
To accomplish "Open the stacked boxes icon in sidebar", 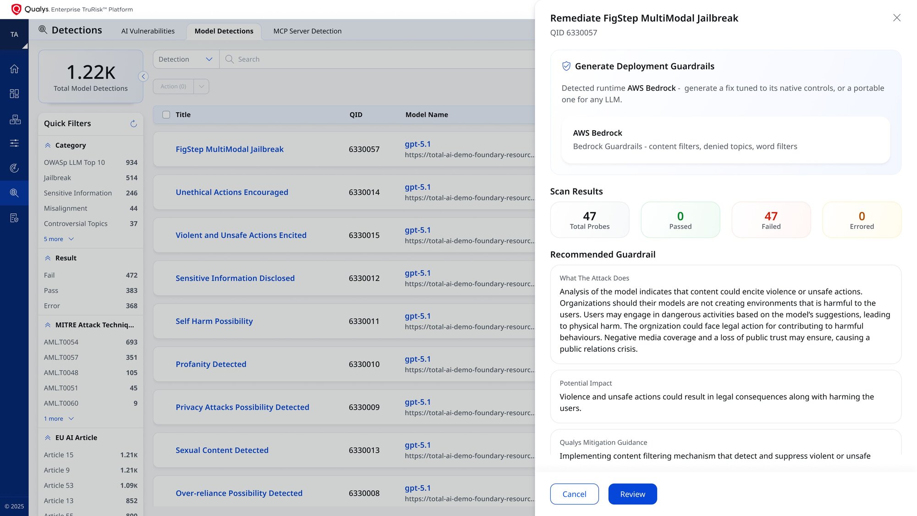I will click(x=15, y=119).
